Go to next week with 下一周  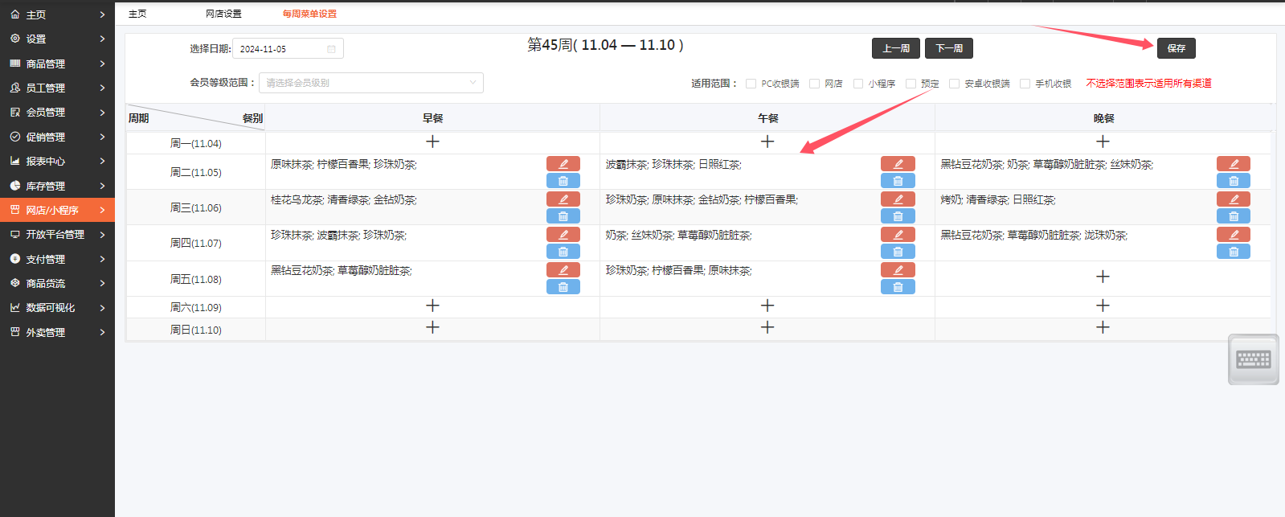pyautogui.click(x=948, y=48)
